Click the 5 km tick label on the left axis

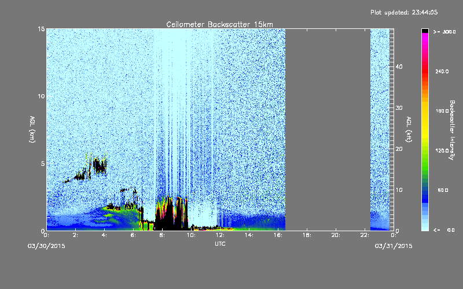pos(43,164)
